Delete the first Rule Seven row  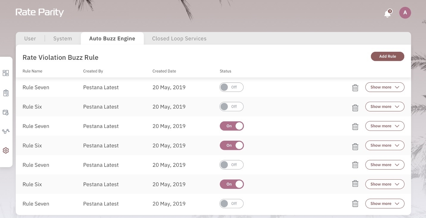(x=355, y=88)
